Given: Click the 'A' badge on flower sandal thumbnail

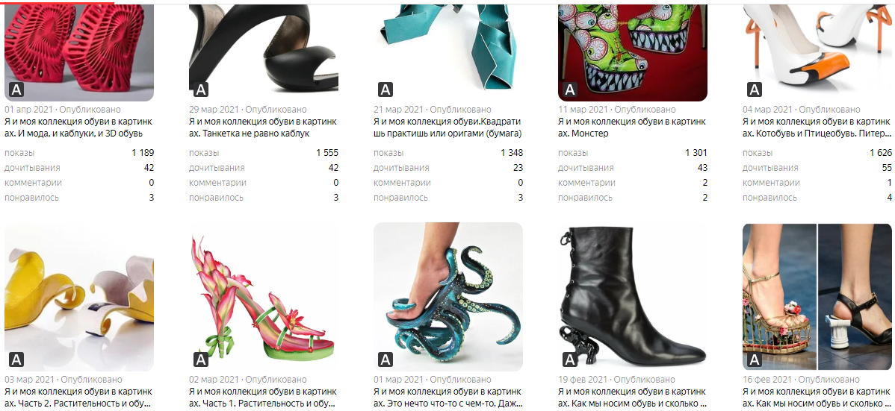Looking at the screenshot, I should tap(200, 359).
